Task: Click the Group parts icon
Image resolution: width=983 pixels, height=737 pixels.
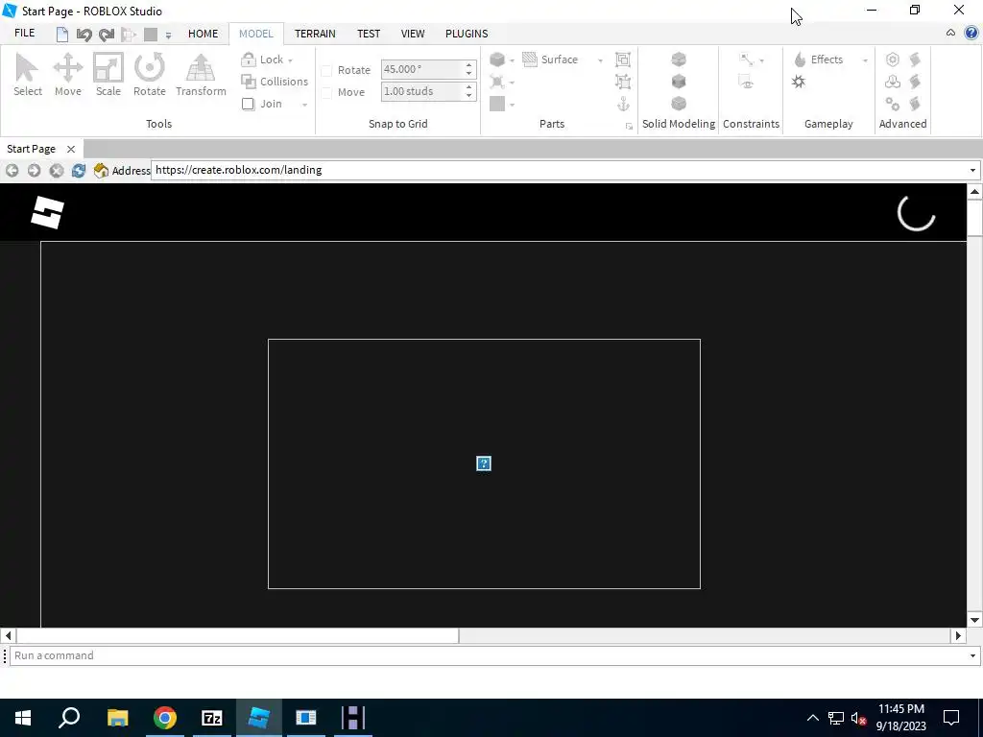Action: tap(622, 59)
